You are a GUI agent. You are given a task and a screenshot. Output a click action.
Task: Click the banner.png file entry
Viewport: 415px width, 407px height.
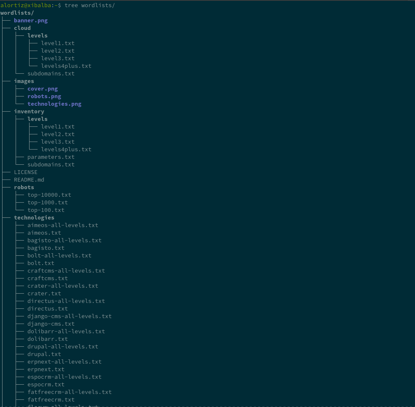pos(30,21)
